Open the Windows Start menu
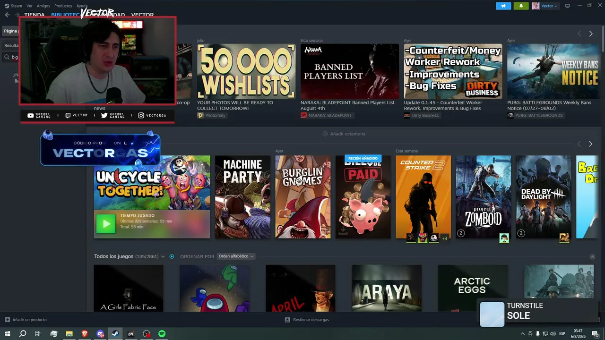The height and width of the screenshot is (340, 605). [8, 334]
